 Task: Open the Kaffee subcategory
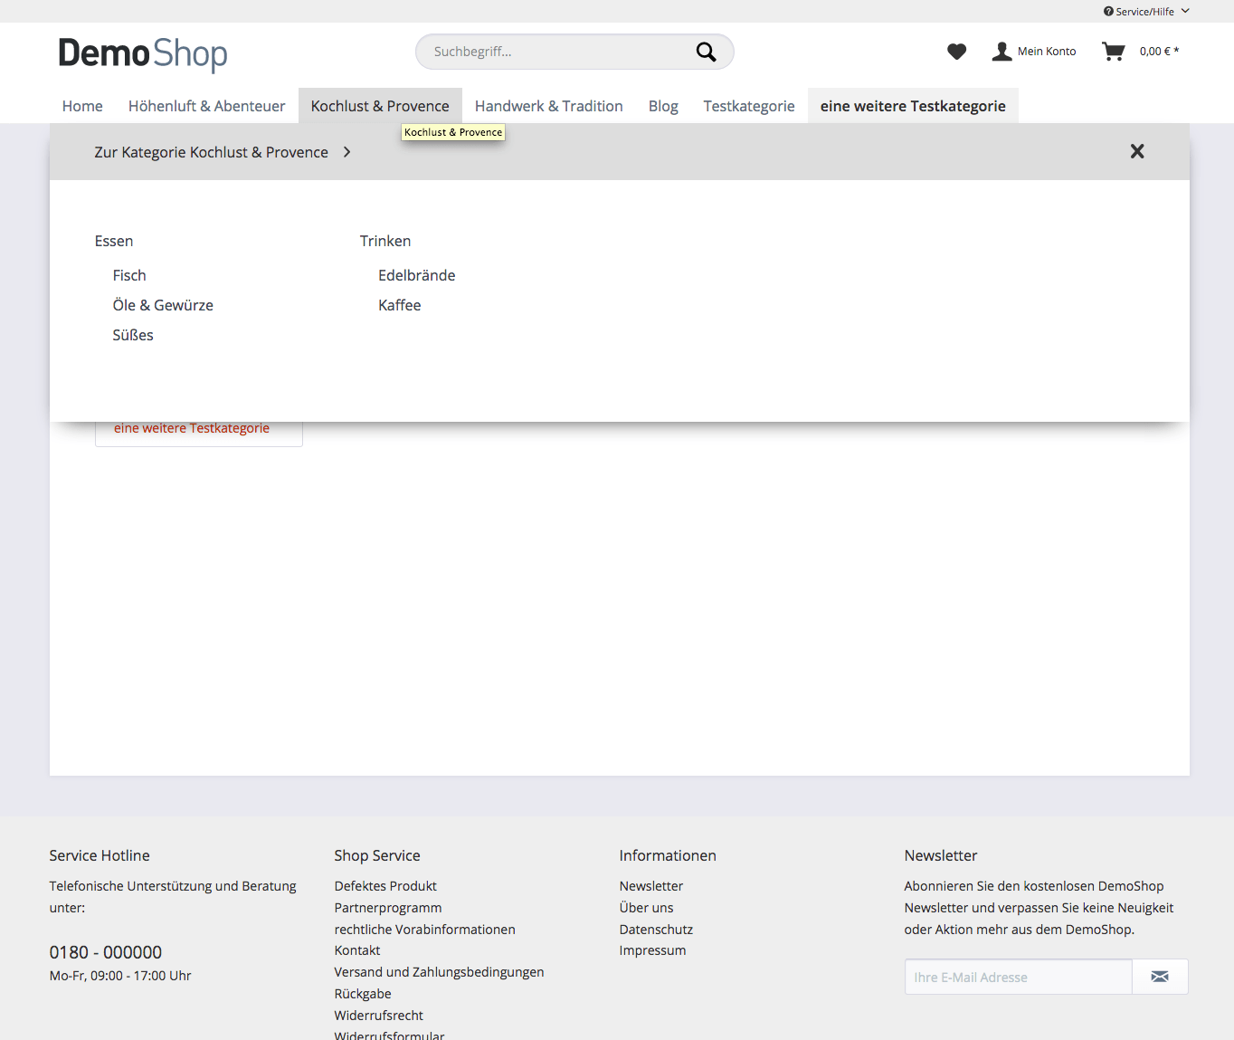pos(400,305)
